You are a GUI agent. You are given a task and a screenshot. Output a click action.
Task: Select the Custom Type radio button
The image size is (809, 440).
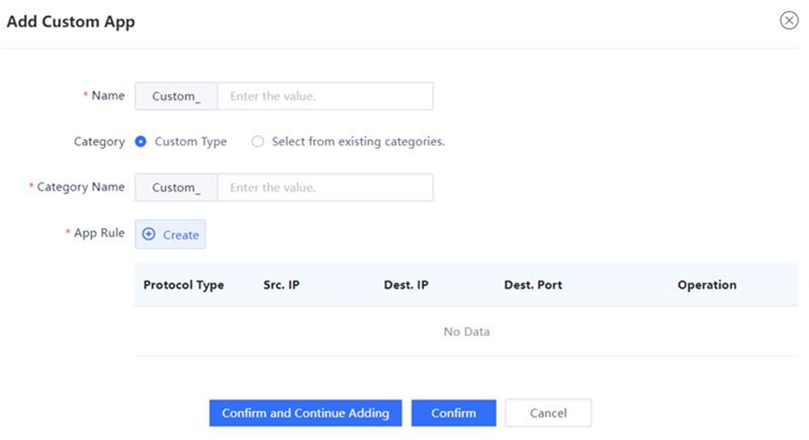[x=141, y=142]
